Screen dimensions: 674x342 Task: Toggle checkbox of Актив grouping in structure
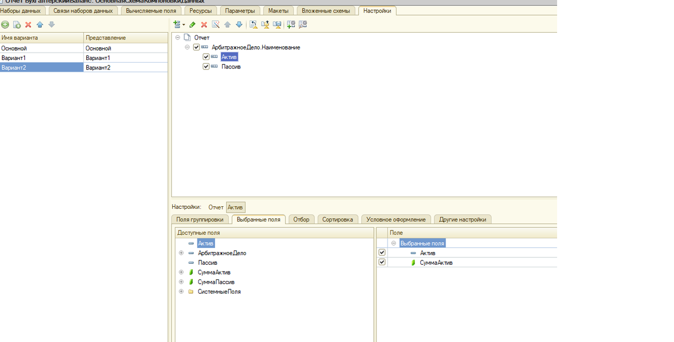tap(206, 57)
